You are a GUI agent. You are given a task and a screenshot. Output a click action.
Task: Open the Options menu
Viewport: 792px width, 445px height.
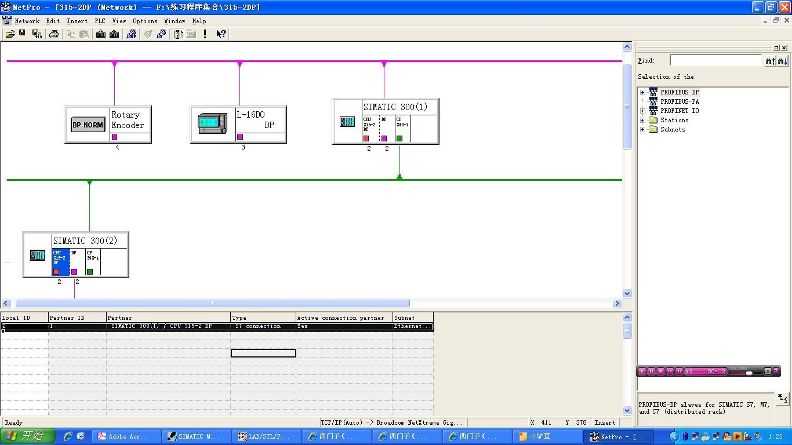pos(145,21)
